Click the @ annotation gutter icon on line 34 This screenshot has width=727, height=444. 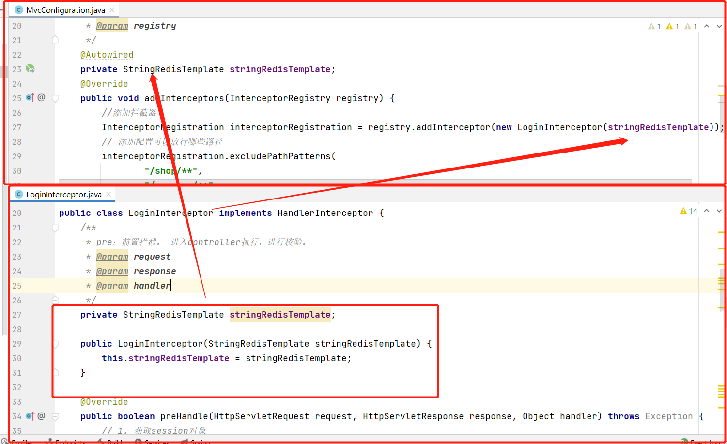coord(41,416)
